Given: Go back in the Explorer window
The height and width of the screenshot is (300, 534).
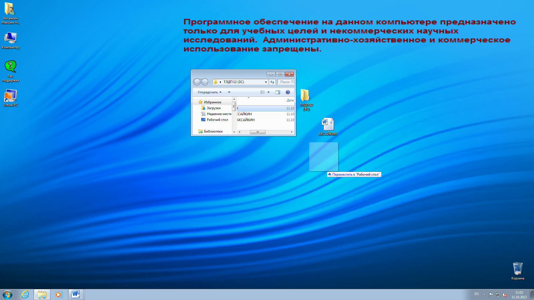Looking at the screenshot, I should coord(197,82).
